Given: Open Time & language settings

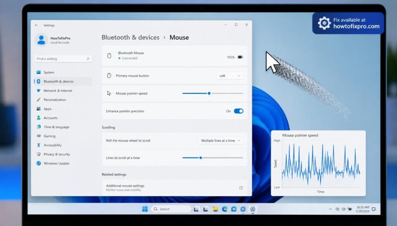Looking at the screenshot, I should [x=63, y=127].
